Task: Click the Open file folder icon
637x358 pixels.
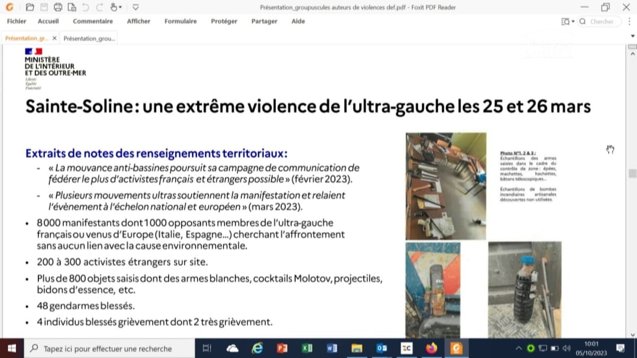Action: pyautogui.click(x=30, y=7)
